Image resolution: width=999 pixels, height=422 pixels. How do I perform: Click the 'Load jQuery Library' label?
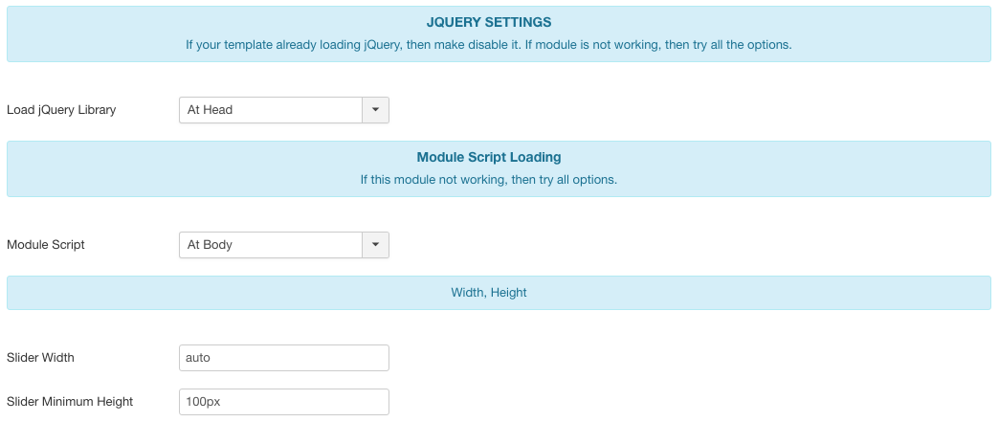pos(61,110)
